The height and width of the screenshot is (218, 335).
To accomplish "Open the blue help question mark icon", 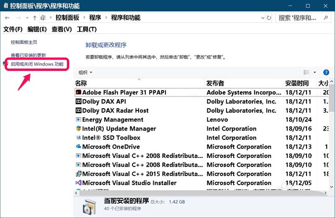I will click(x=326, y=72).
